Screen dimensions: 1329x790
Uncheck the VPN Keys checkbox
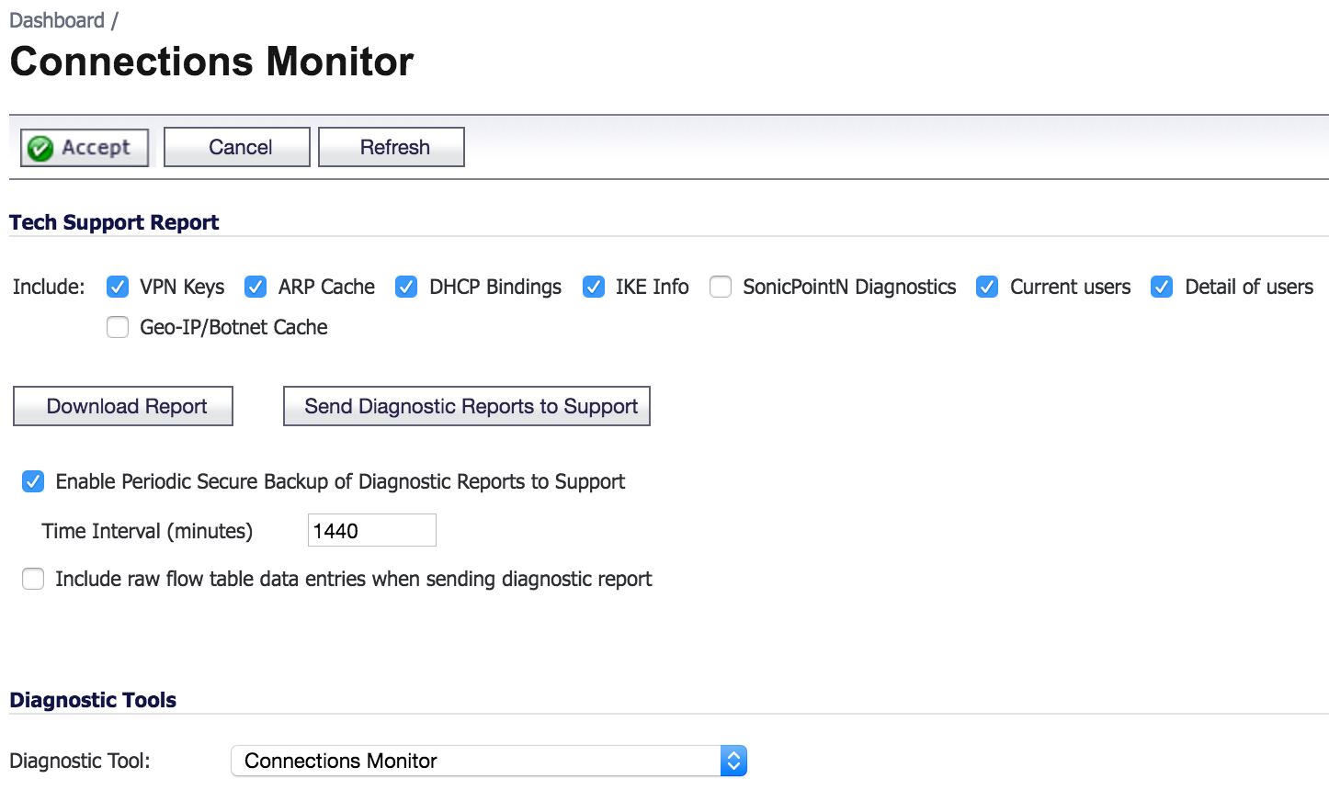tap(118, 287)
